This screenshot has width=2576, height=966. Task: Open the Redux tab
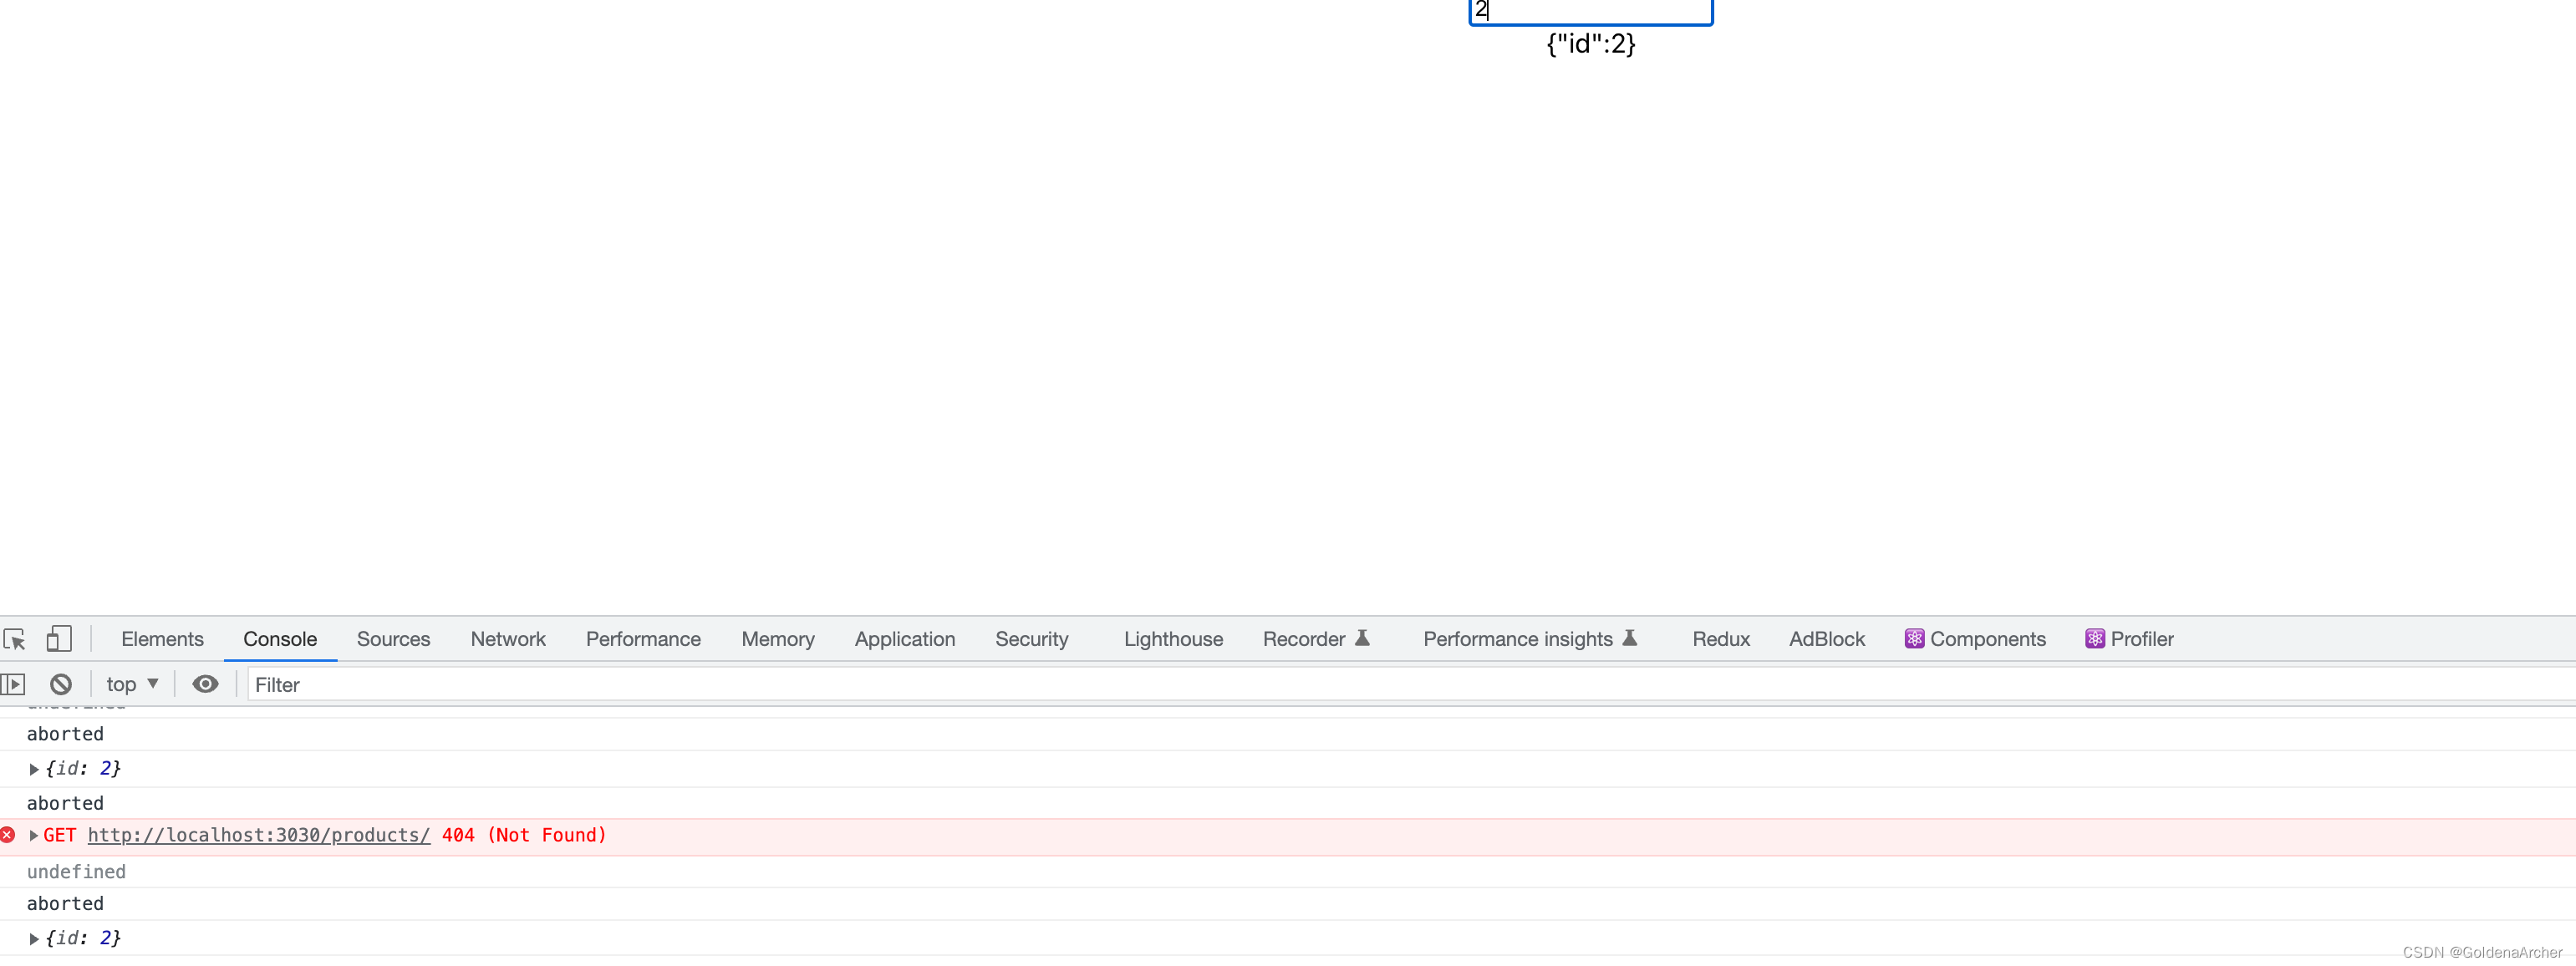click(x=1720, y=639)
